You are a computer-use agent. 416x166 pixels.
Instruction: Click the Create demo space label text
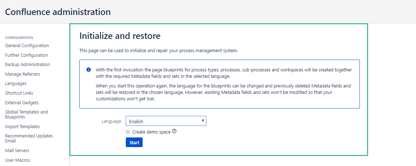152,132
